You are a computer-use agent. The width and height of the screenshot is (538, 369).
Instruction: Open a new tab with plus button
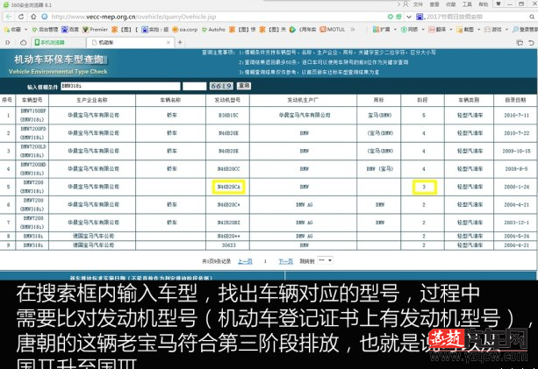[180, 42]
